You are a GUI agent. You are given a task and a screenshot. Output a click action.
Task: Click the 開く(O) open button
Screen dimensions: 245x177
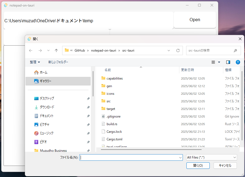click(198, 166)
